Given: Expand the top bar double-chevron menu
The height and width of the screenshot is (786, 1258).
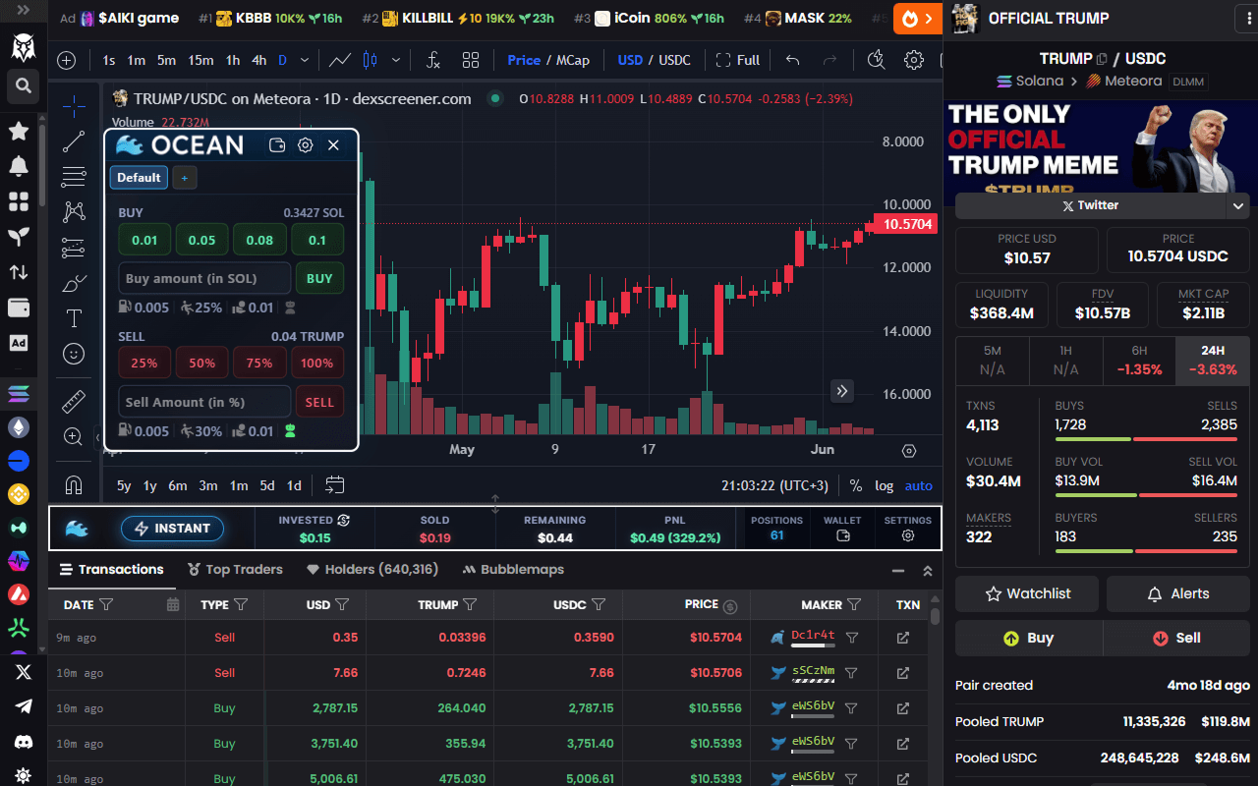Looking at the screenshot, I should pos(24,12).
